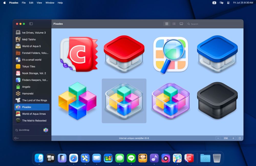This screenshot has height=166, width=256.
Task: Select the black-lid container icon
Action: point(217,101)
